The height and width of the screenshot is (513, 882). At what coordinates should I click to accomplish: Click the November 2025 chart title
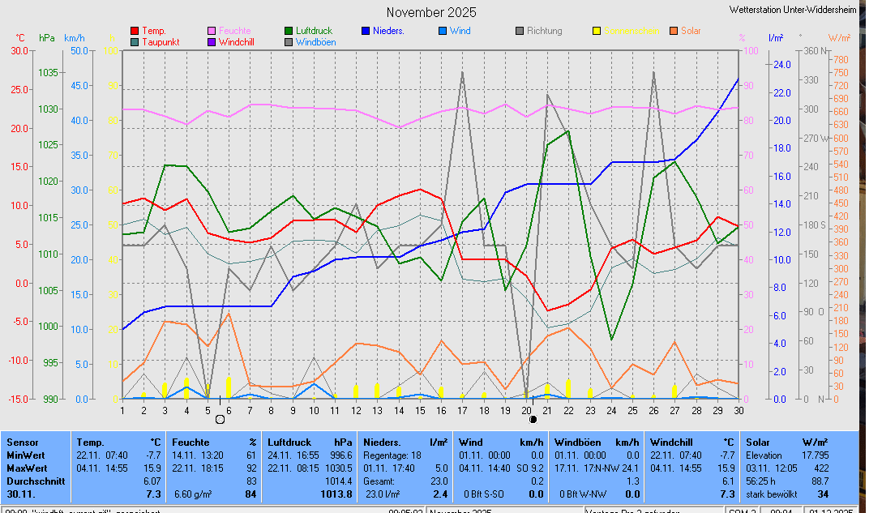pos(431,12)
